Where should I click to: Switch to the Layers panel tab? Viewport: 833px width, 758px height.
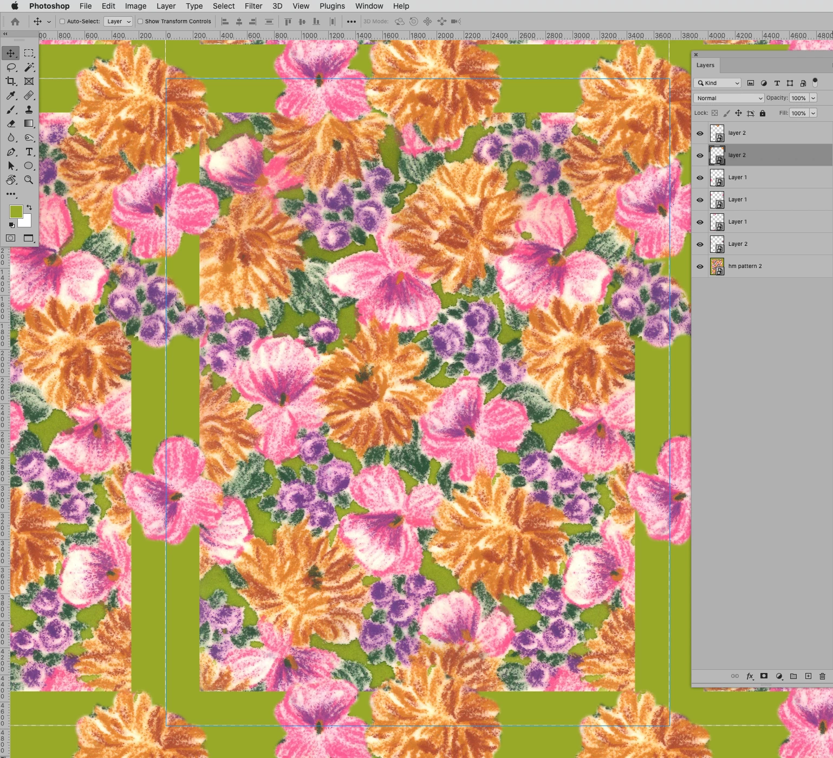705,65
